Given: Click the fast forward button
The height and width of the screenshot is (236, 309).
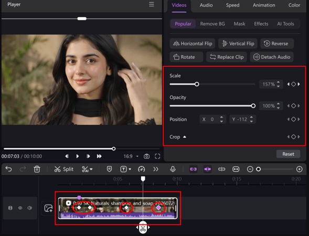Looking at the screenshot, I should 99,156.
